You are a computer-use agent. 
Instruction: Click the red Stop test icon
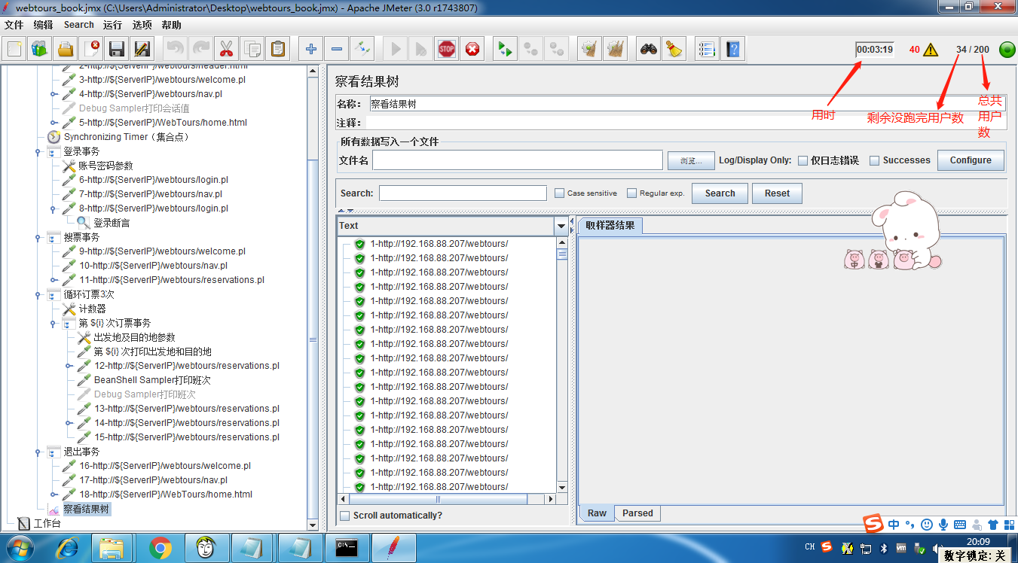[446, 50]
